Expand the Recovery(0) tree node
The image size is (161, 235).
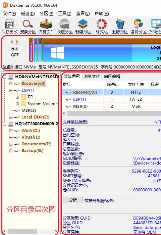pos(11,84)
